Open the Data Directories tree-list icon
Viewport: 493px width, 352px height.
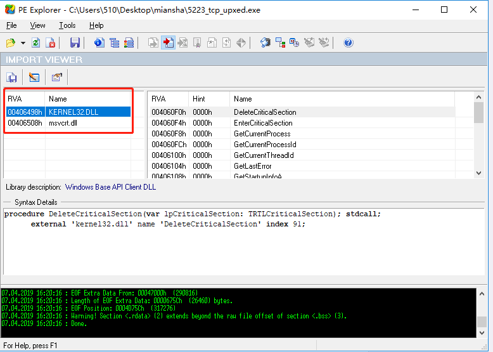tap(114, 42)
